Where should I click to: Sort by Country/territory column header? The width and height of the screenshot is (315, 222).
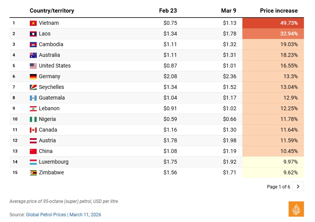click(52, 11)
